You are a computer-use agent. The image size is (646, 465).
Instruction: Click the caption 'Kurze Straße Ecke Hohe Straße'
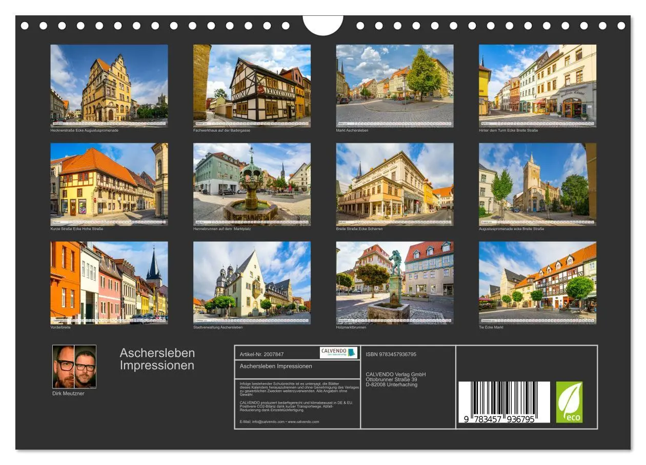[x=77, y=229]
